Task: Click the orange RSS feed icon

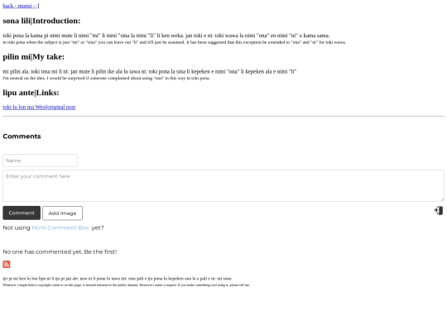Action: 7,264
